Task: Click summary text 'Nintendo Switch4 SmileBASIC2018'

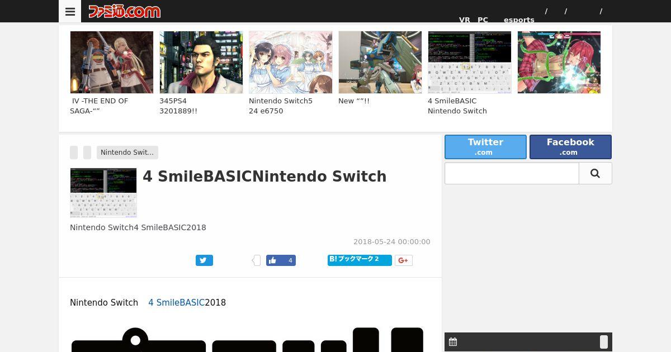Action: pos(138,227)
